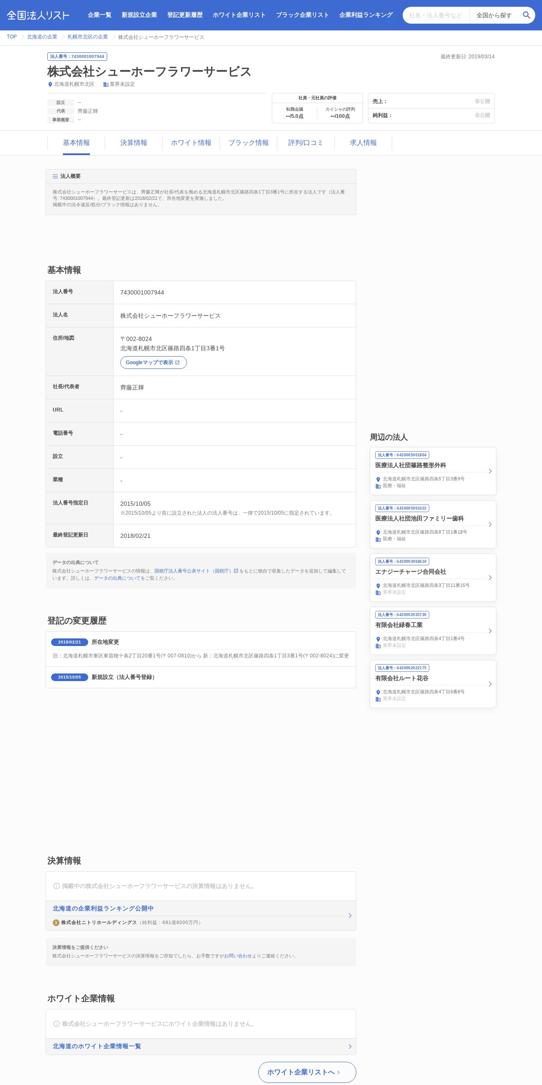Image resolution: width=542 pixels, height=1085 pixels.
Task: Follow the 札幌市北区の企業 breadcrumb link
Action: (88, 37)
